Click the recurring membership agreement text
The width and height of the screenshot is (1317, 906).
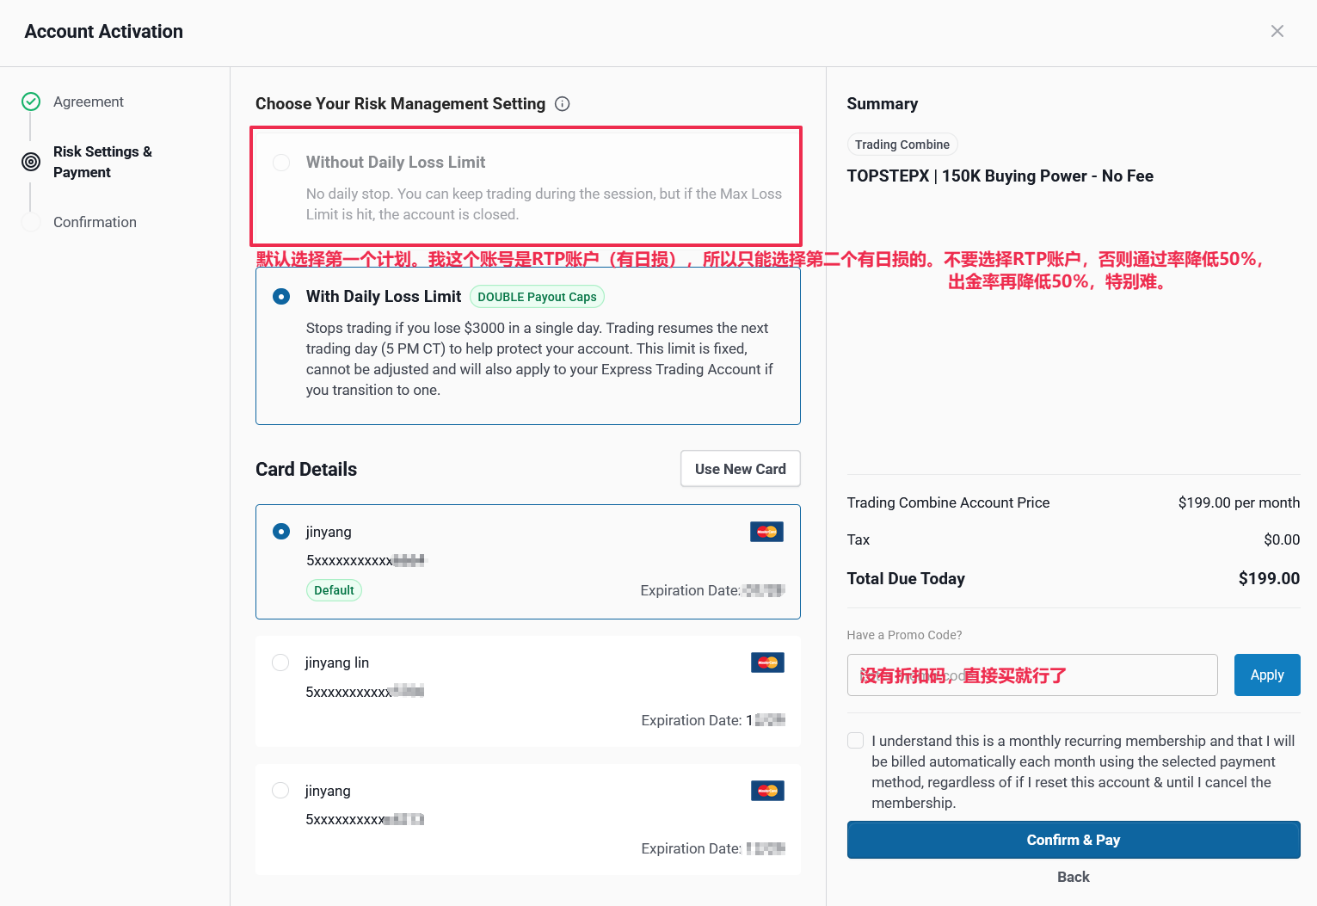point(1083,772)
